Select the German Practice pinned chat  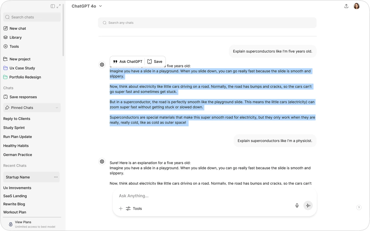[x=18, y=155]
